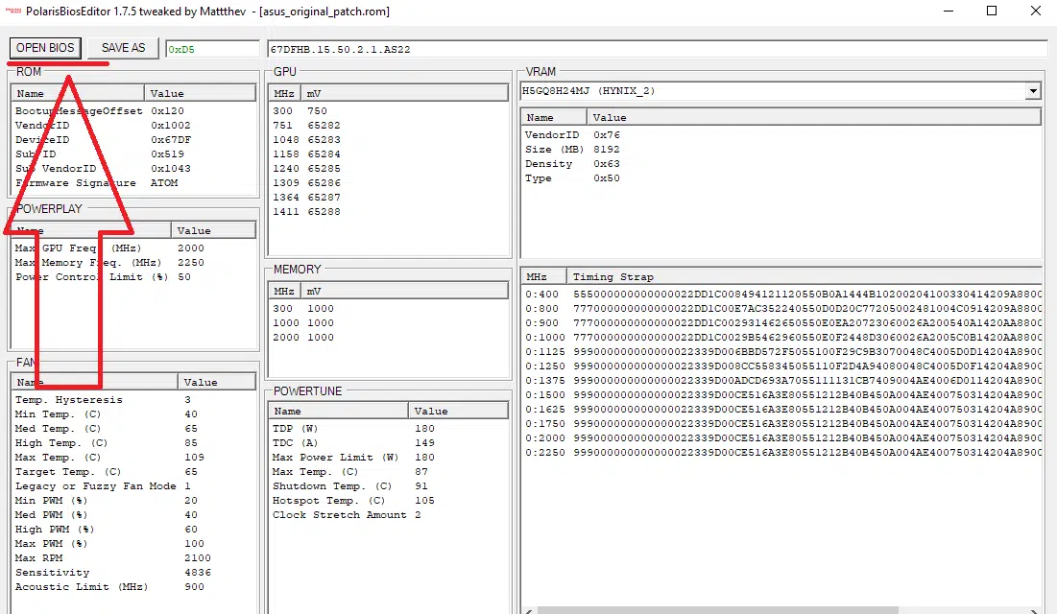Select the VRAM Type value 0x50
The height and width of the screenshot is (614, 1057).
click(607, 177)
